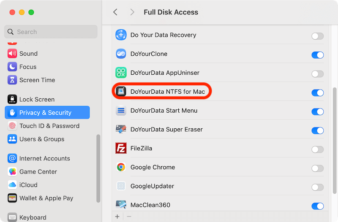Click the DoYourData NTFS for Mac icon
The height and width of the screenshot is (222, 338).
[121, 92]
